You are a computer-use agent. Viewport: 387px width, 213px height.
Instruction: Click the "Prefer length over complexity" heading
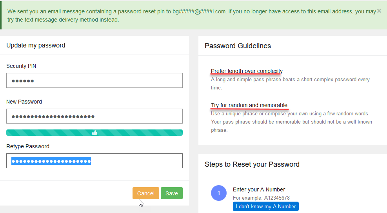247,71
